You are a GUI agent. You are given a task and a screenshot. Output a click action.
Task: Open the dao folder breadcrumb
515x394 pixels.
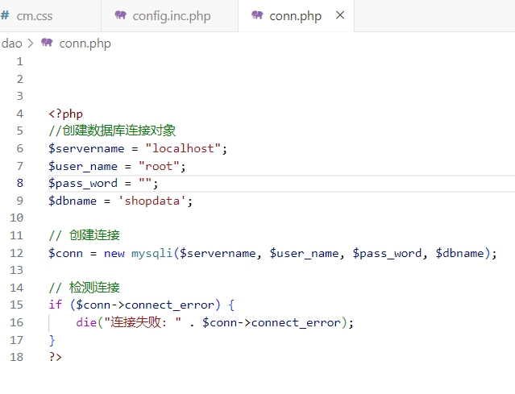coord(11,44)
